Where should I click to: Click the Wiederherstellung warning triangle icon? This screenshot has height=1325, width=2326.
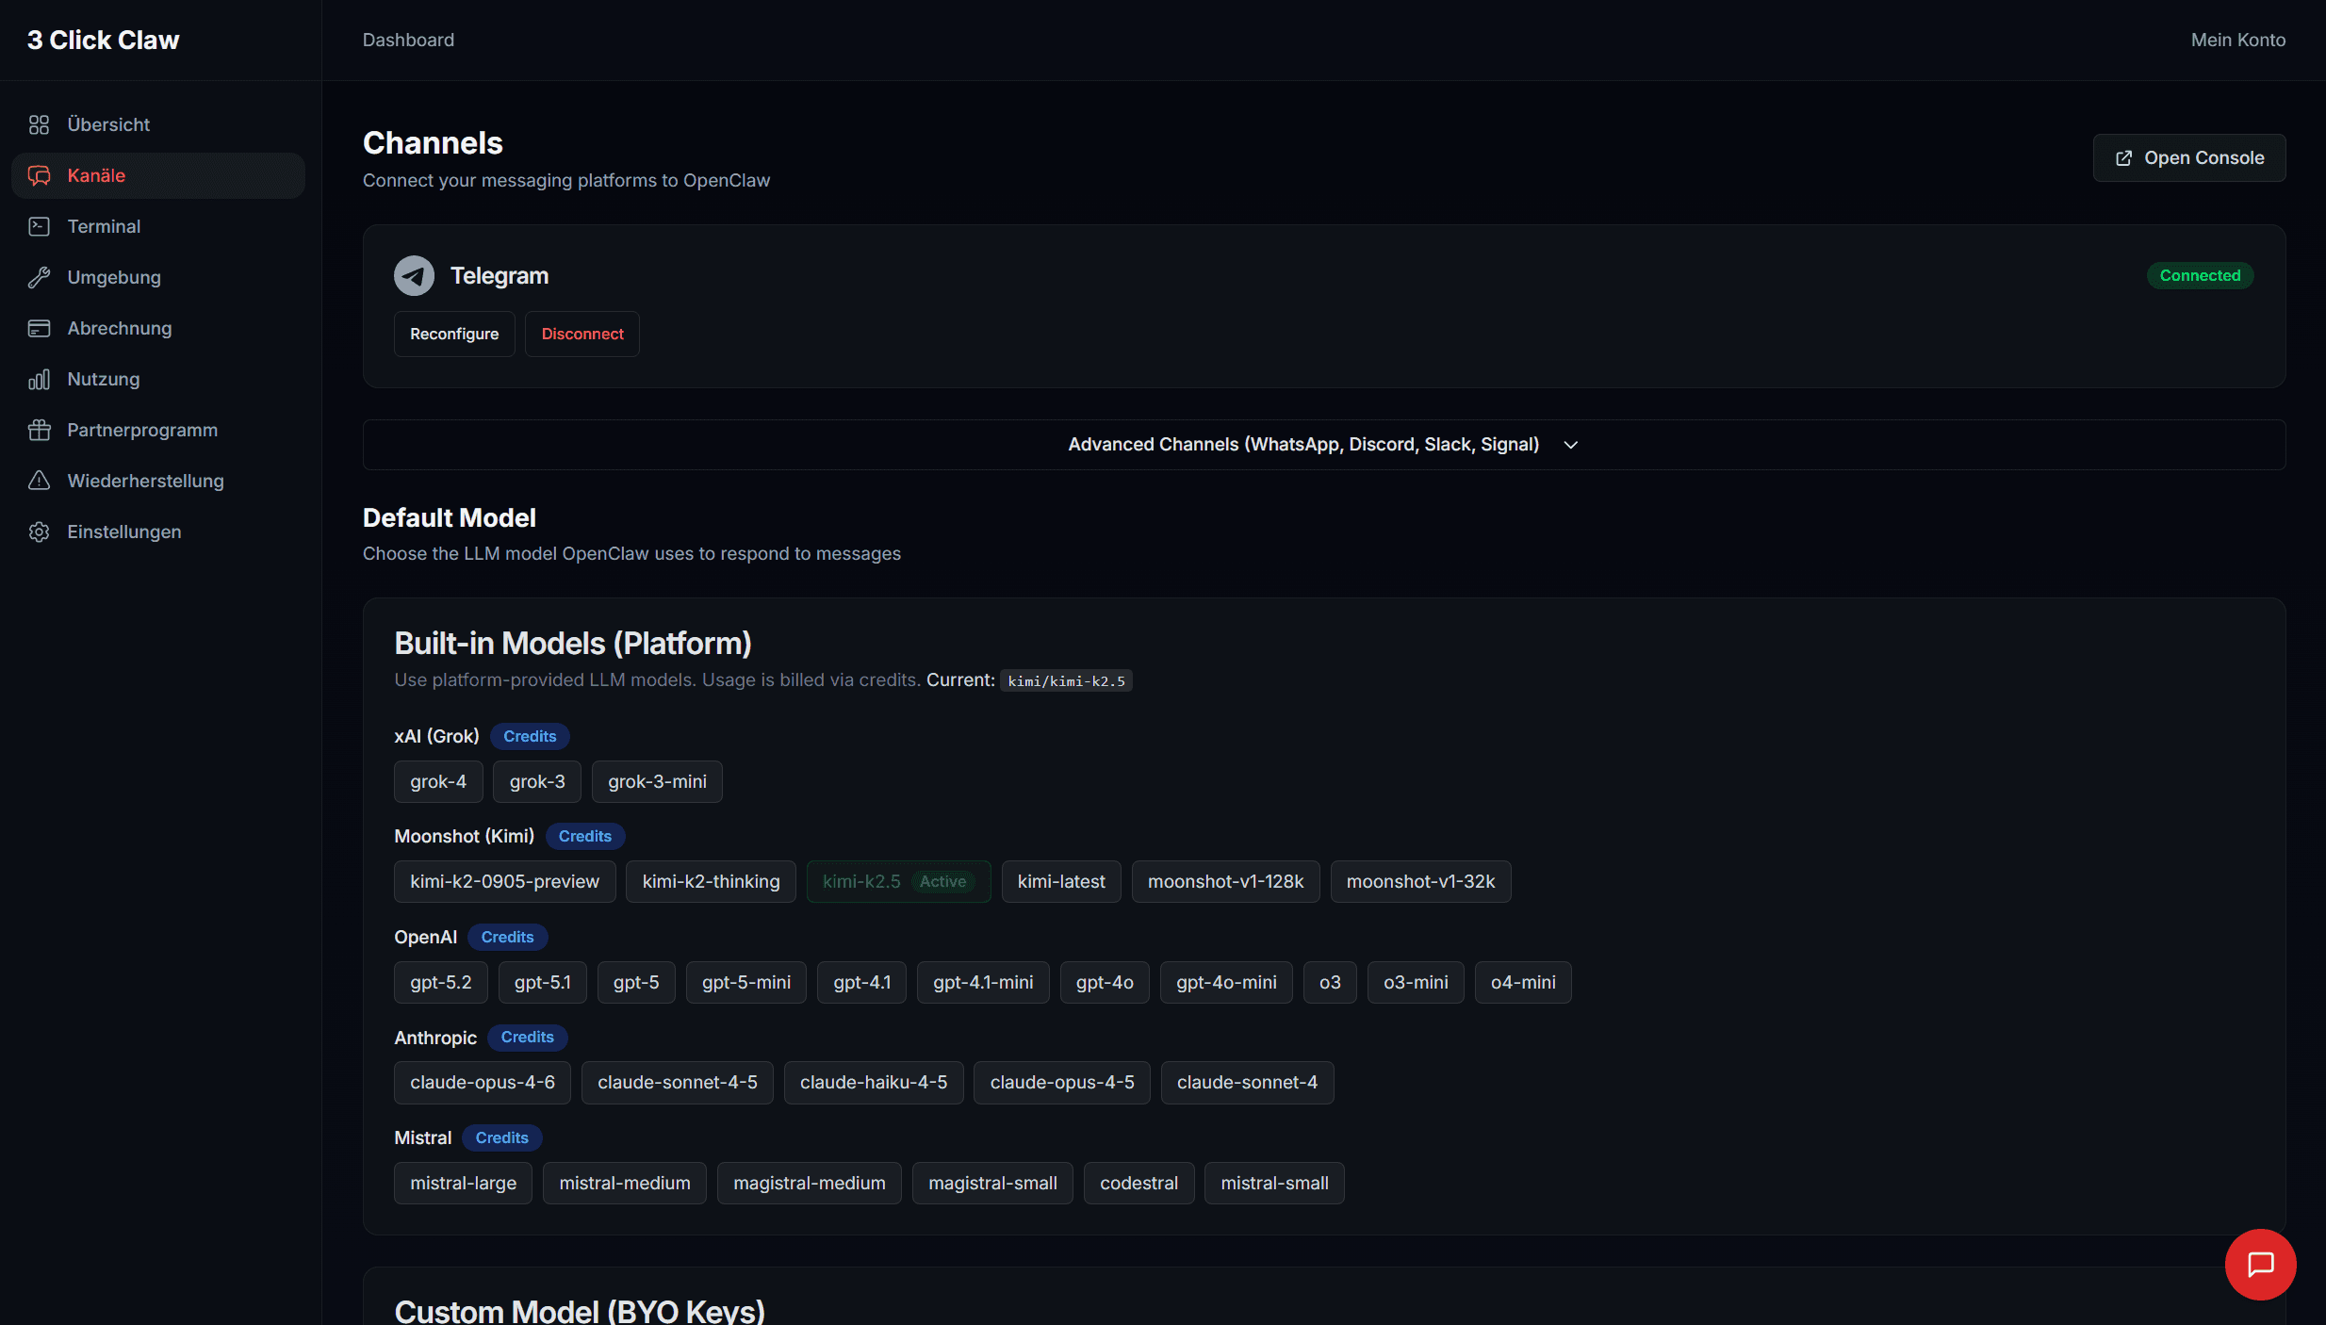pos(39,481)
